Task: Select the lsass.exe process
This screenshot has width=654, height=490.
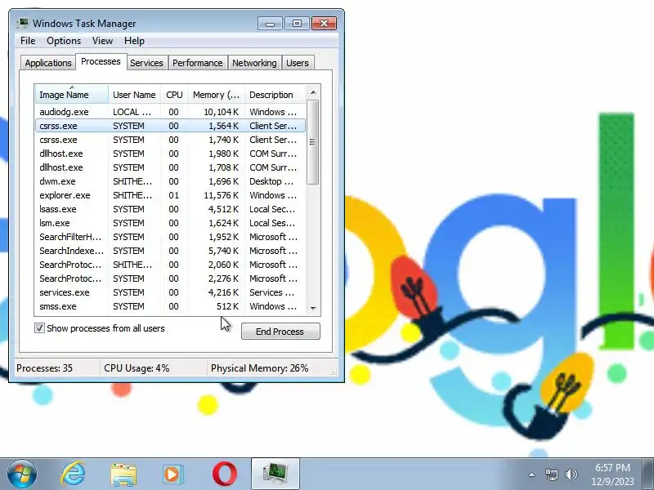Action: (x=170, y=209)
